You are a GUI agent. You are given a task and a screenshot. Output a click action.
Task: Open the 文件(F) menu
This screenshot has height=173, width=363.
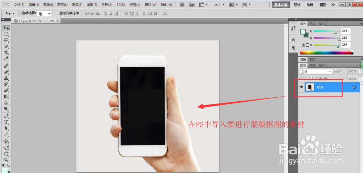pos(19,5)
